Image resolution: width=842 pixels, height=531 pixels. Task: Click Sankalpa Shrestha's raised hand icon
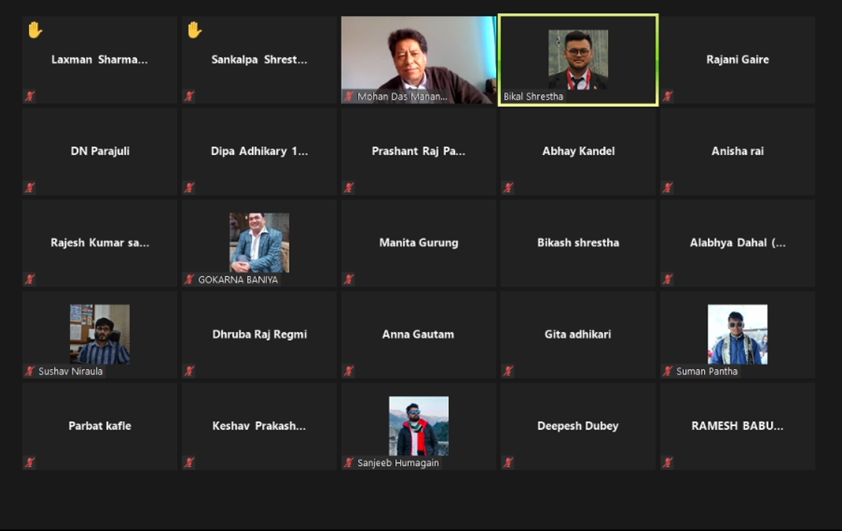tap(195, 30)
